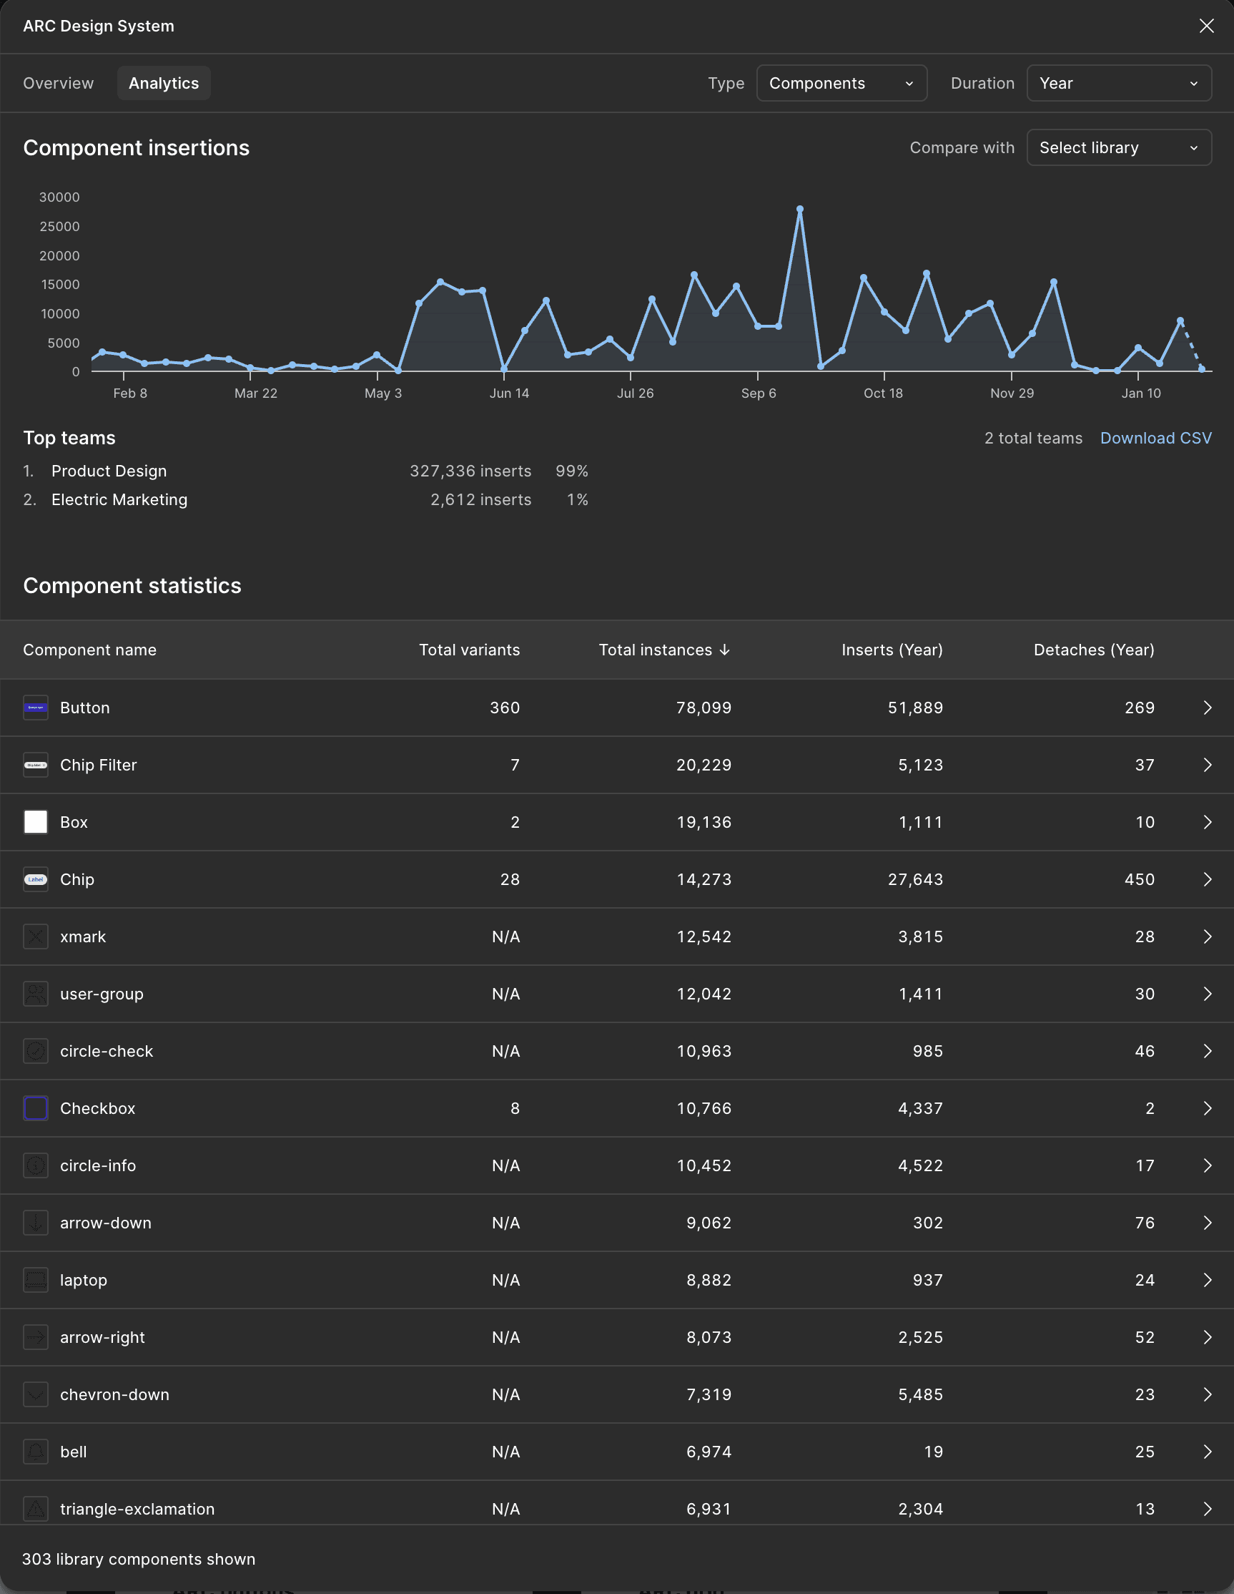Click the arrow-down icon thumbnail

click(36, 1223)
